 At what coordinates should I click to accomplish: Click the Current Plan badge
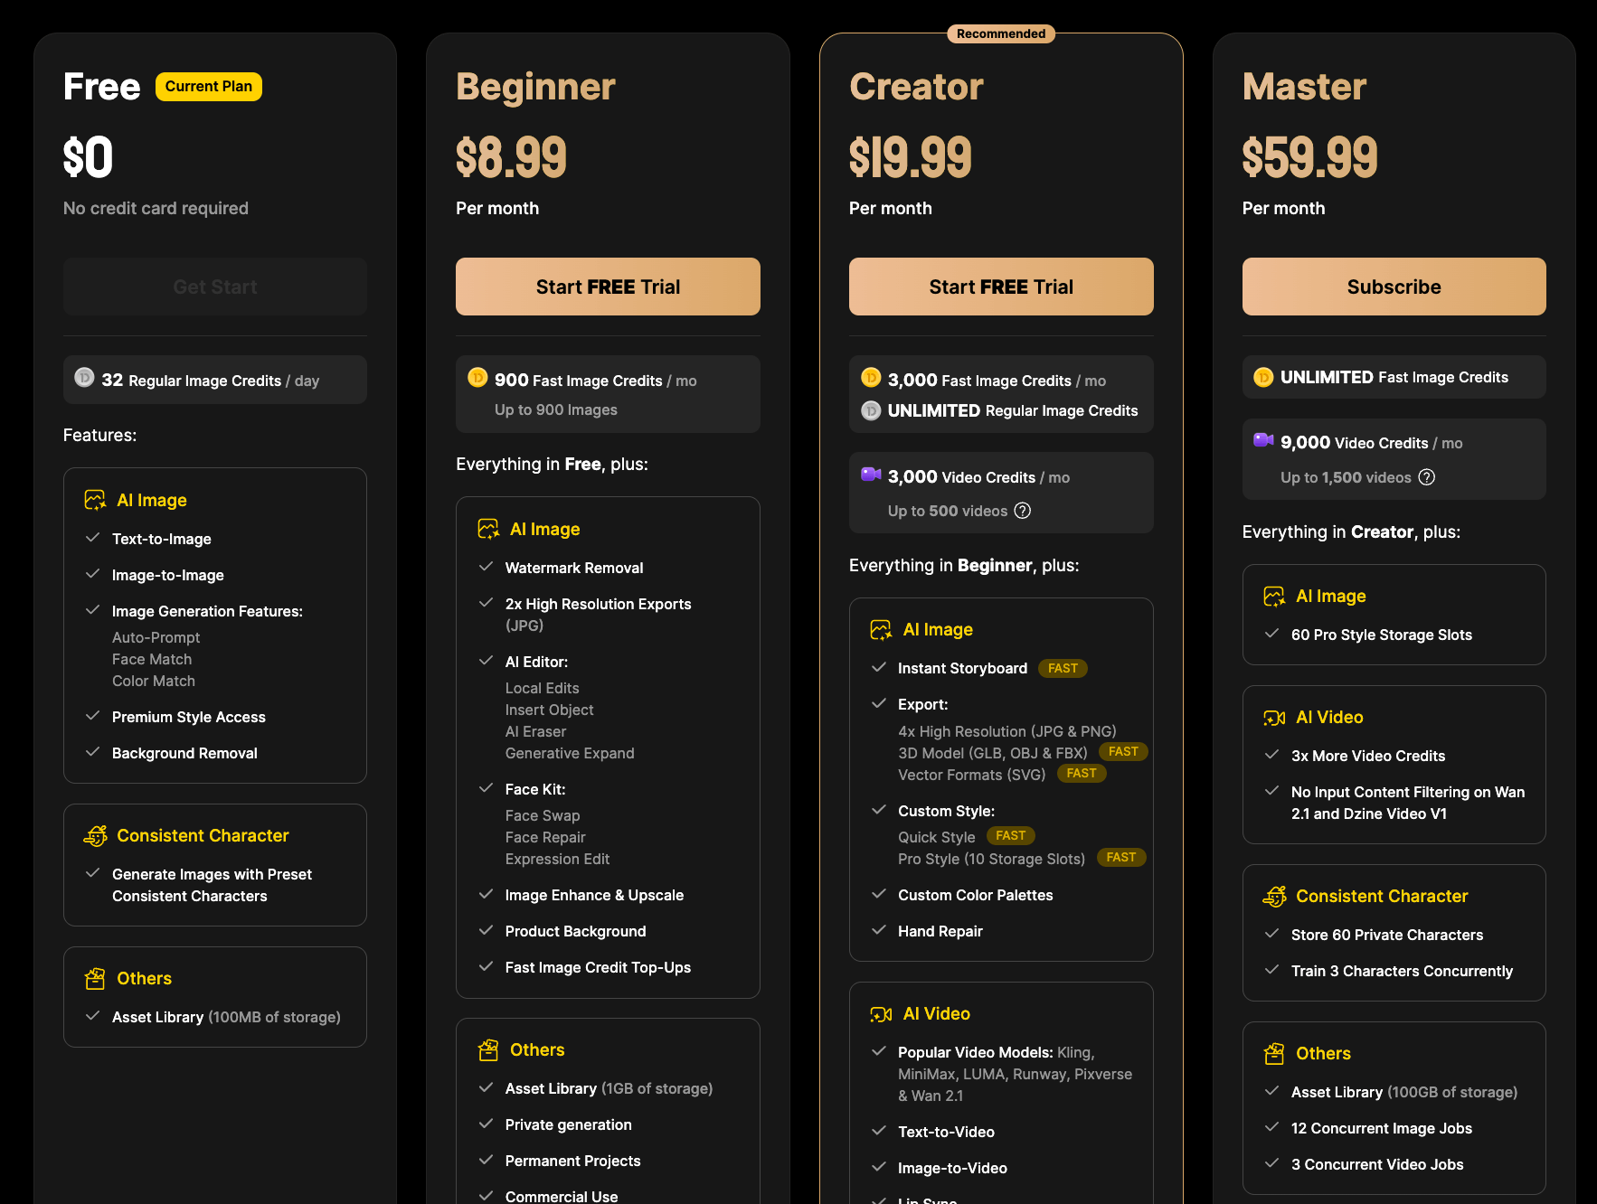point(209,87)
